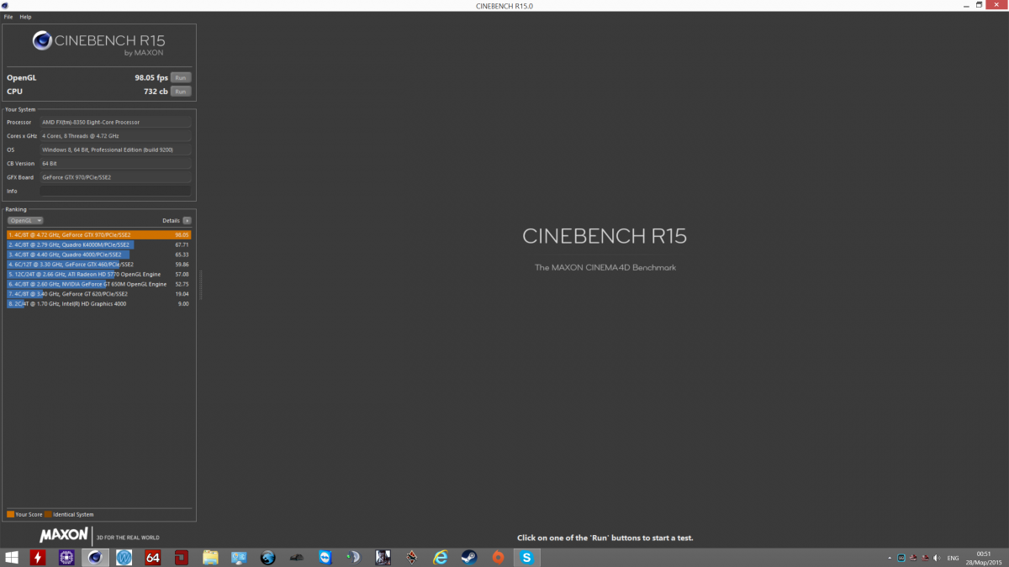
Task: Click the 98.05 fps OpenGL score
Action: tap(151, 77)
